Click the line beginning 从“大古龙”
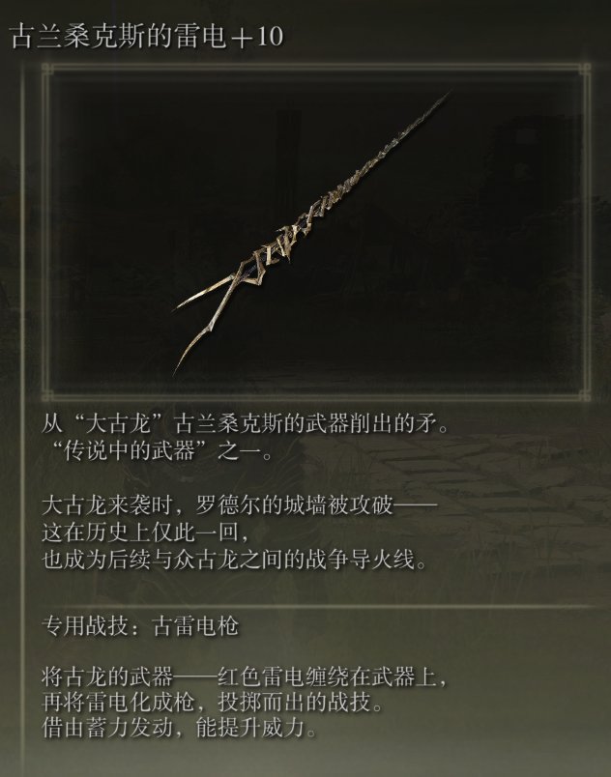This screenshot has height=777, width=611. (245, 424)
